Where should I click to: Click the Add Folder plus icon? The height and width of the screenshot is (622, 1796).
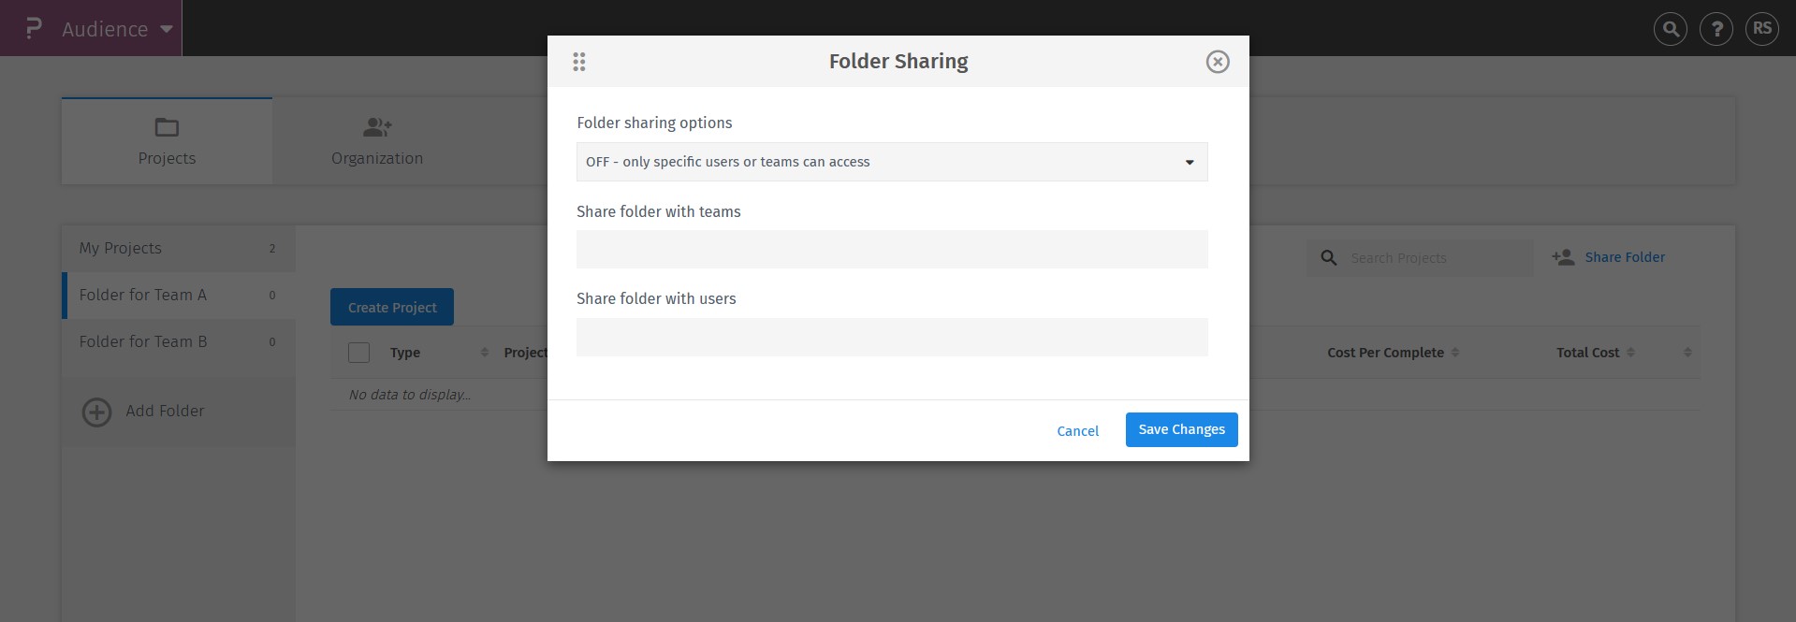(x=96, y=412)
